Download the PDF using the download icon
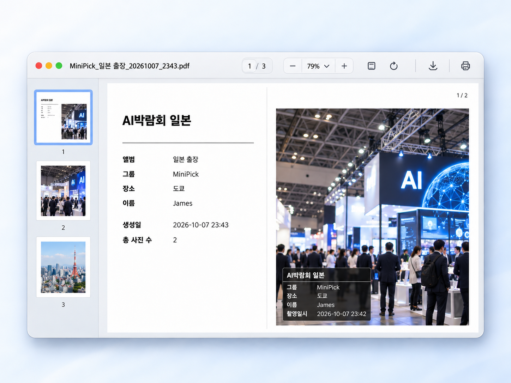This screenshot has width=511, height=383. coord(433,66)
